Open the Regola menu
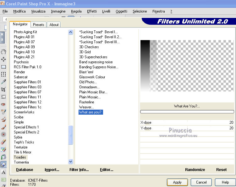Image resolution: width=236 pixels, height=187 pixels. [76, 11]
